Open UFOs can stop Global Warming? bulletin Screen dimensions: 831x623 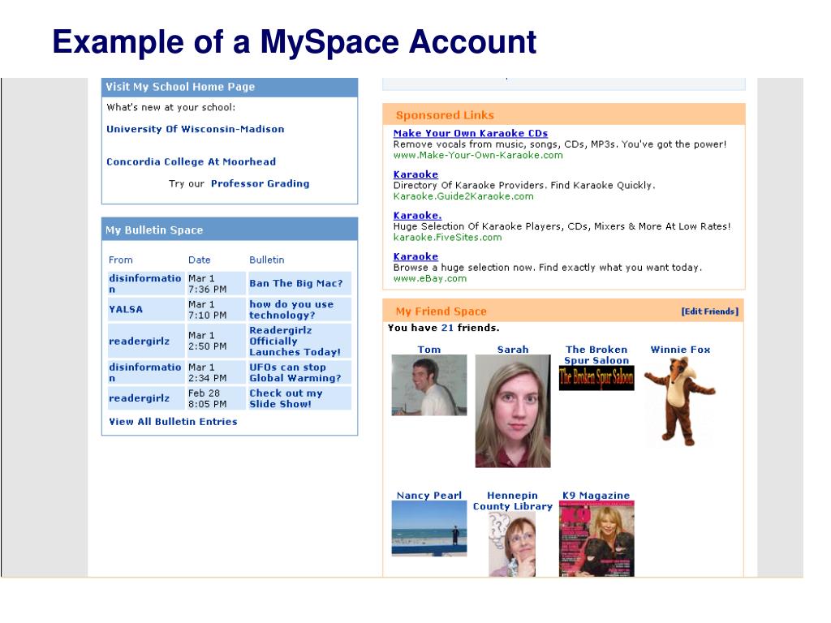[x=295, y=372]
